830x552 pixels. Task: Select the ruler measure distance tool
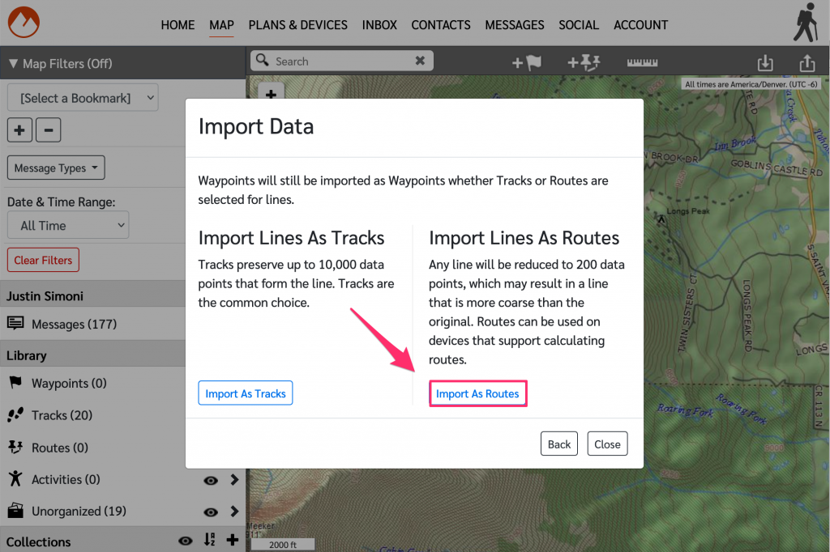643,62
